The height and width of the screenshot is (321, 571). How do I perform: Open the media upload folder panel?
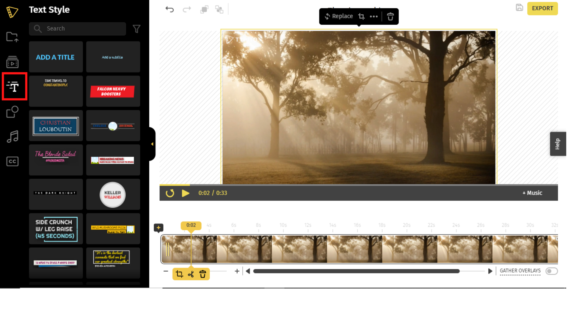tap(12, 37)
